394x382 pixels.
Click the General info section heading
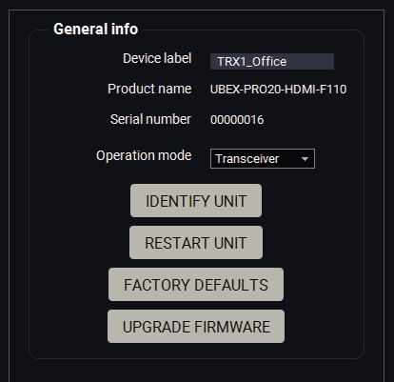96,29
